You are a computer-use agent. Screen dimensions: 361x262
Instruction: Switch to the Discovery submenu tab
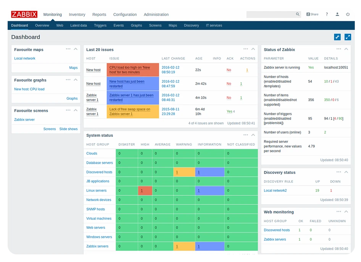click(191, 26)
